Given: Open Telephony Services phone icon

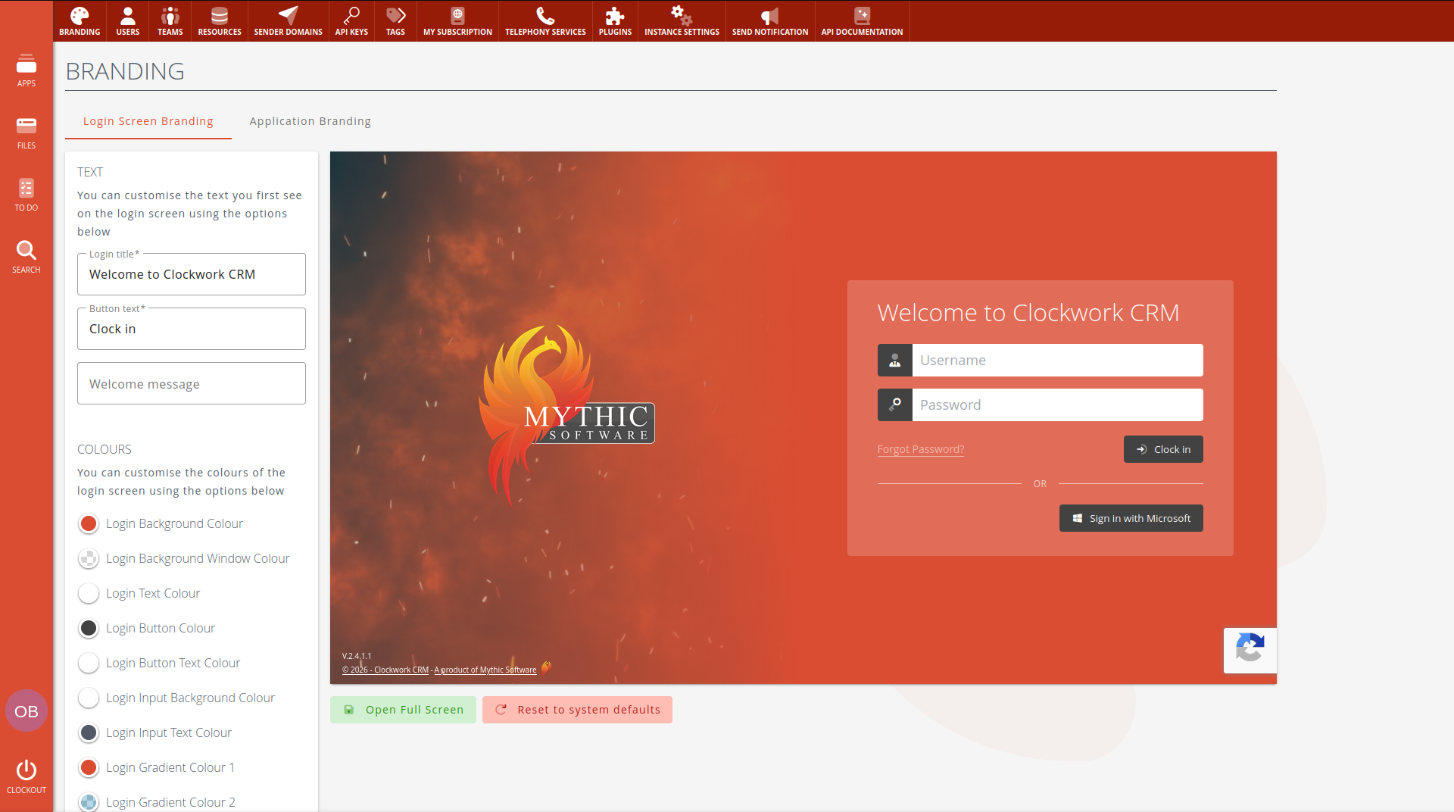Looking at the screenshot, I should [x=545, y=15].
